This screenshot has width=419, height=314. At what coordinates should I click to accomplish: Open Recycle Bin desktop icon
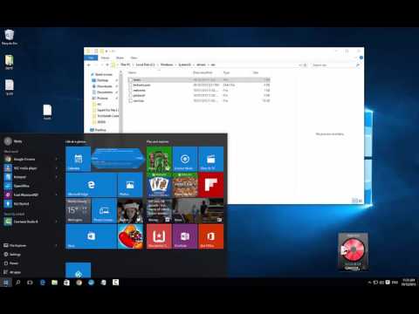[x=10, y=37]
